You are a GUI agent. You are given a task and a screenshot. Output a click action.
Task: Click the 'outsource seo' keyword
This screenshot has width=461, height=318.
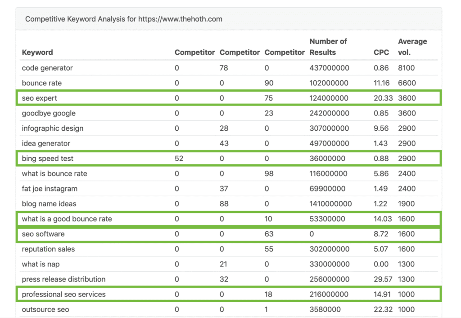[x=45, y=309]
